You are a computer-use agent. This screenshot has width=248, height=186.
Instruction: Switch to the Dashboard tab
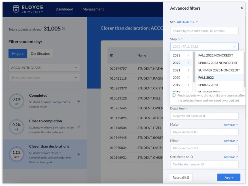click(64, 9)
